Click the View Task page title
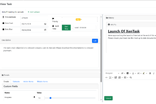Image resolution: width=156 pixels, height=104 pixels. click(6, 4)
